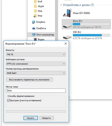
Task: Open the Файловая система NTFS dropdown
Action: coord(36,64)
